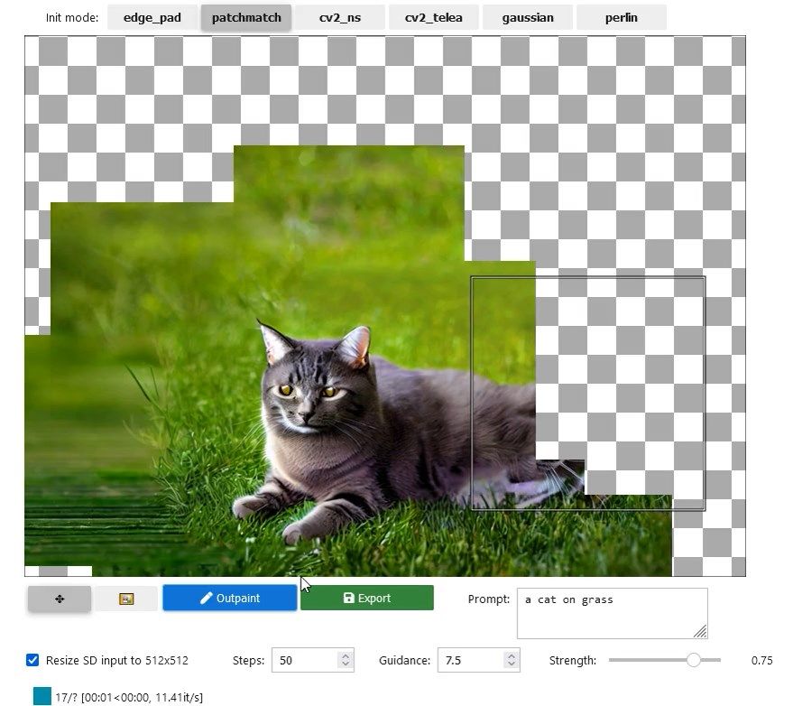Viewport: 793px width, 706px height.
Task: Click the pencil icon on the Outpaint button
Action: click(205, 598)
